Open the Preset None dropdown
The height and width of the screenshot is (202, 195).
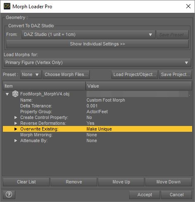point(31,74)
